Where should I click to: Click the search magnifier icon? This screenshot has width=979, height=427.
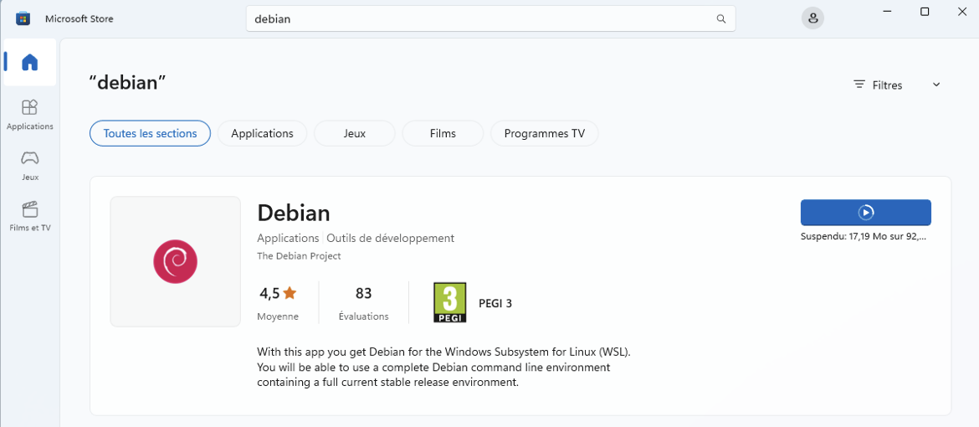tap(721, 18)
